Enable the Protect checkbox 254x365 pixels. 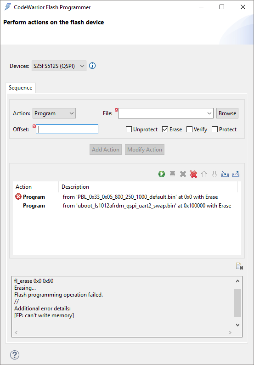(x=214, y=129)
